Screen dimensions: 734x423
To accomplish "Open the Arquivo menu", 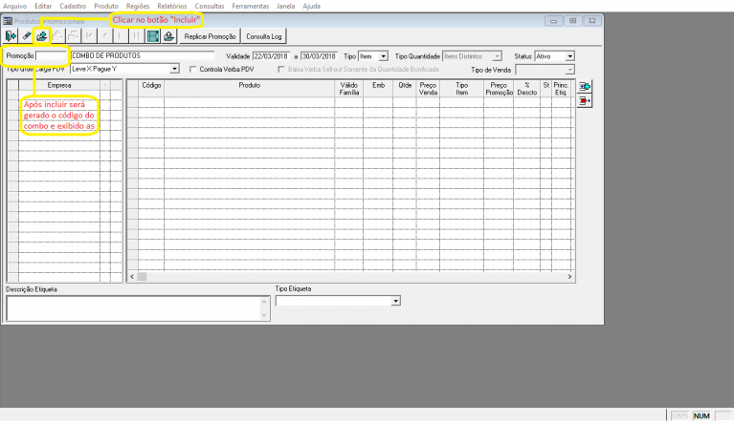I will (x=14, y=6).
